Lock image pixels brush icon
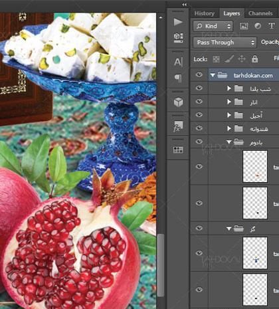 (229, 59)
